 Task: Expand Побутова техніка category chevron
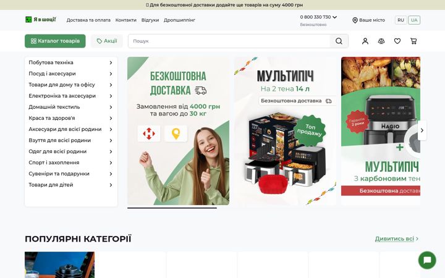pyautogui.click(x=111, y=62)
